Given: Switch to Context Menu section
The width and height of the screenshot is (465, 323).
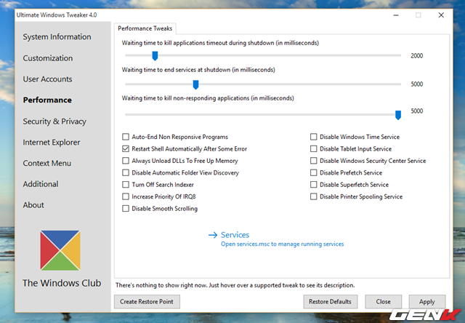Looking at the screenshot, I should 46,163.
